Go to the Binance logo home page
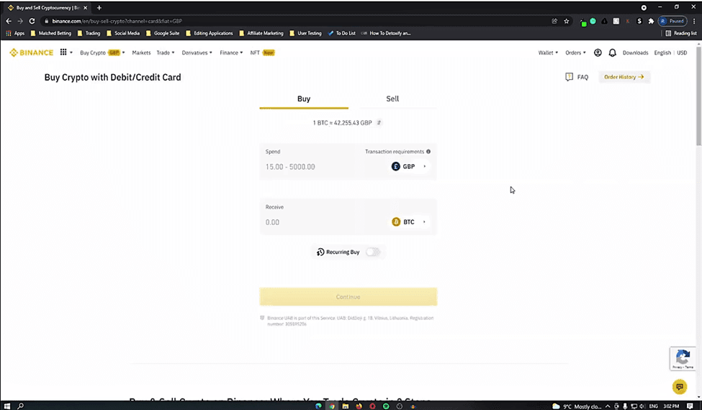Screen dimensions: 702x410 32,53
